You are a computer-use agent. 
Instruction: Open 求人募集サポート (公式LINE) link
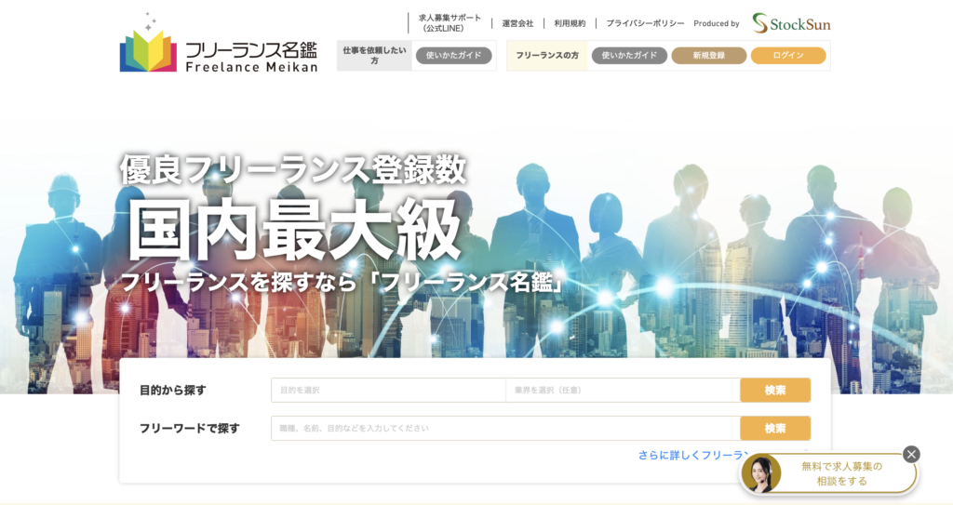[x=450, y=23]
